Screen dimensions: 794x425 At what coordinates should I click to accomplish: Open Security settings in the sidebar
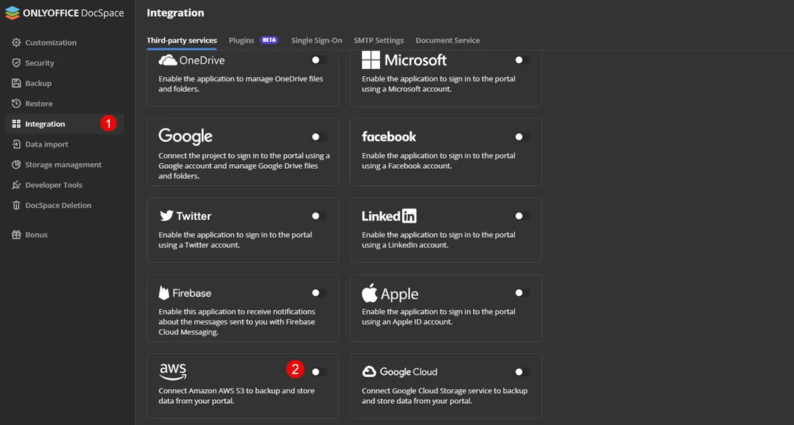click(64, 63)
